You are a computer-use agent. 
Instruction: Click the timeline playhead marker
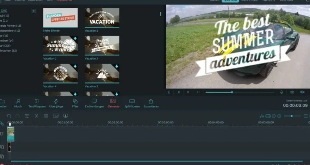[10, 124]
